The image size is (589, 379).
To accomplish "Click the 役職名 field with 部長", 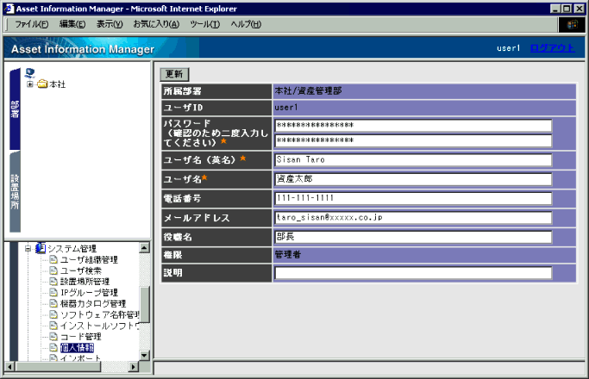I will (x=413, y=237).
